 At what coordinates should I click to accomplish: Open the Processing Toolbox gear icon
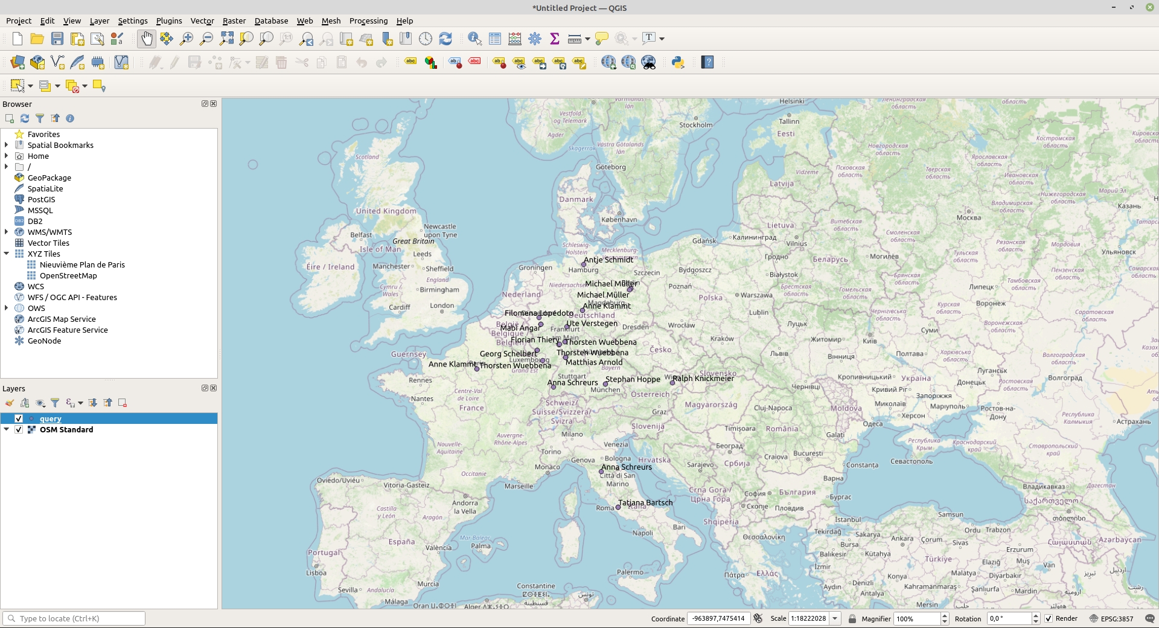(x=535, y=39)
